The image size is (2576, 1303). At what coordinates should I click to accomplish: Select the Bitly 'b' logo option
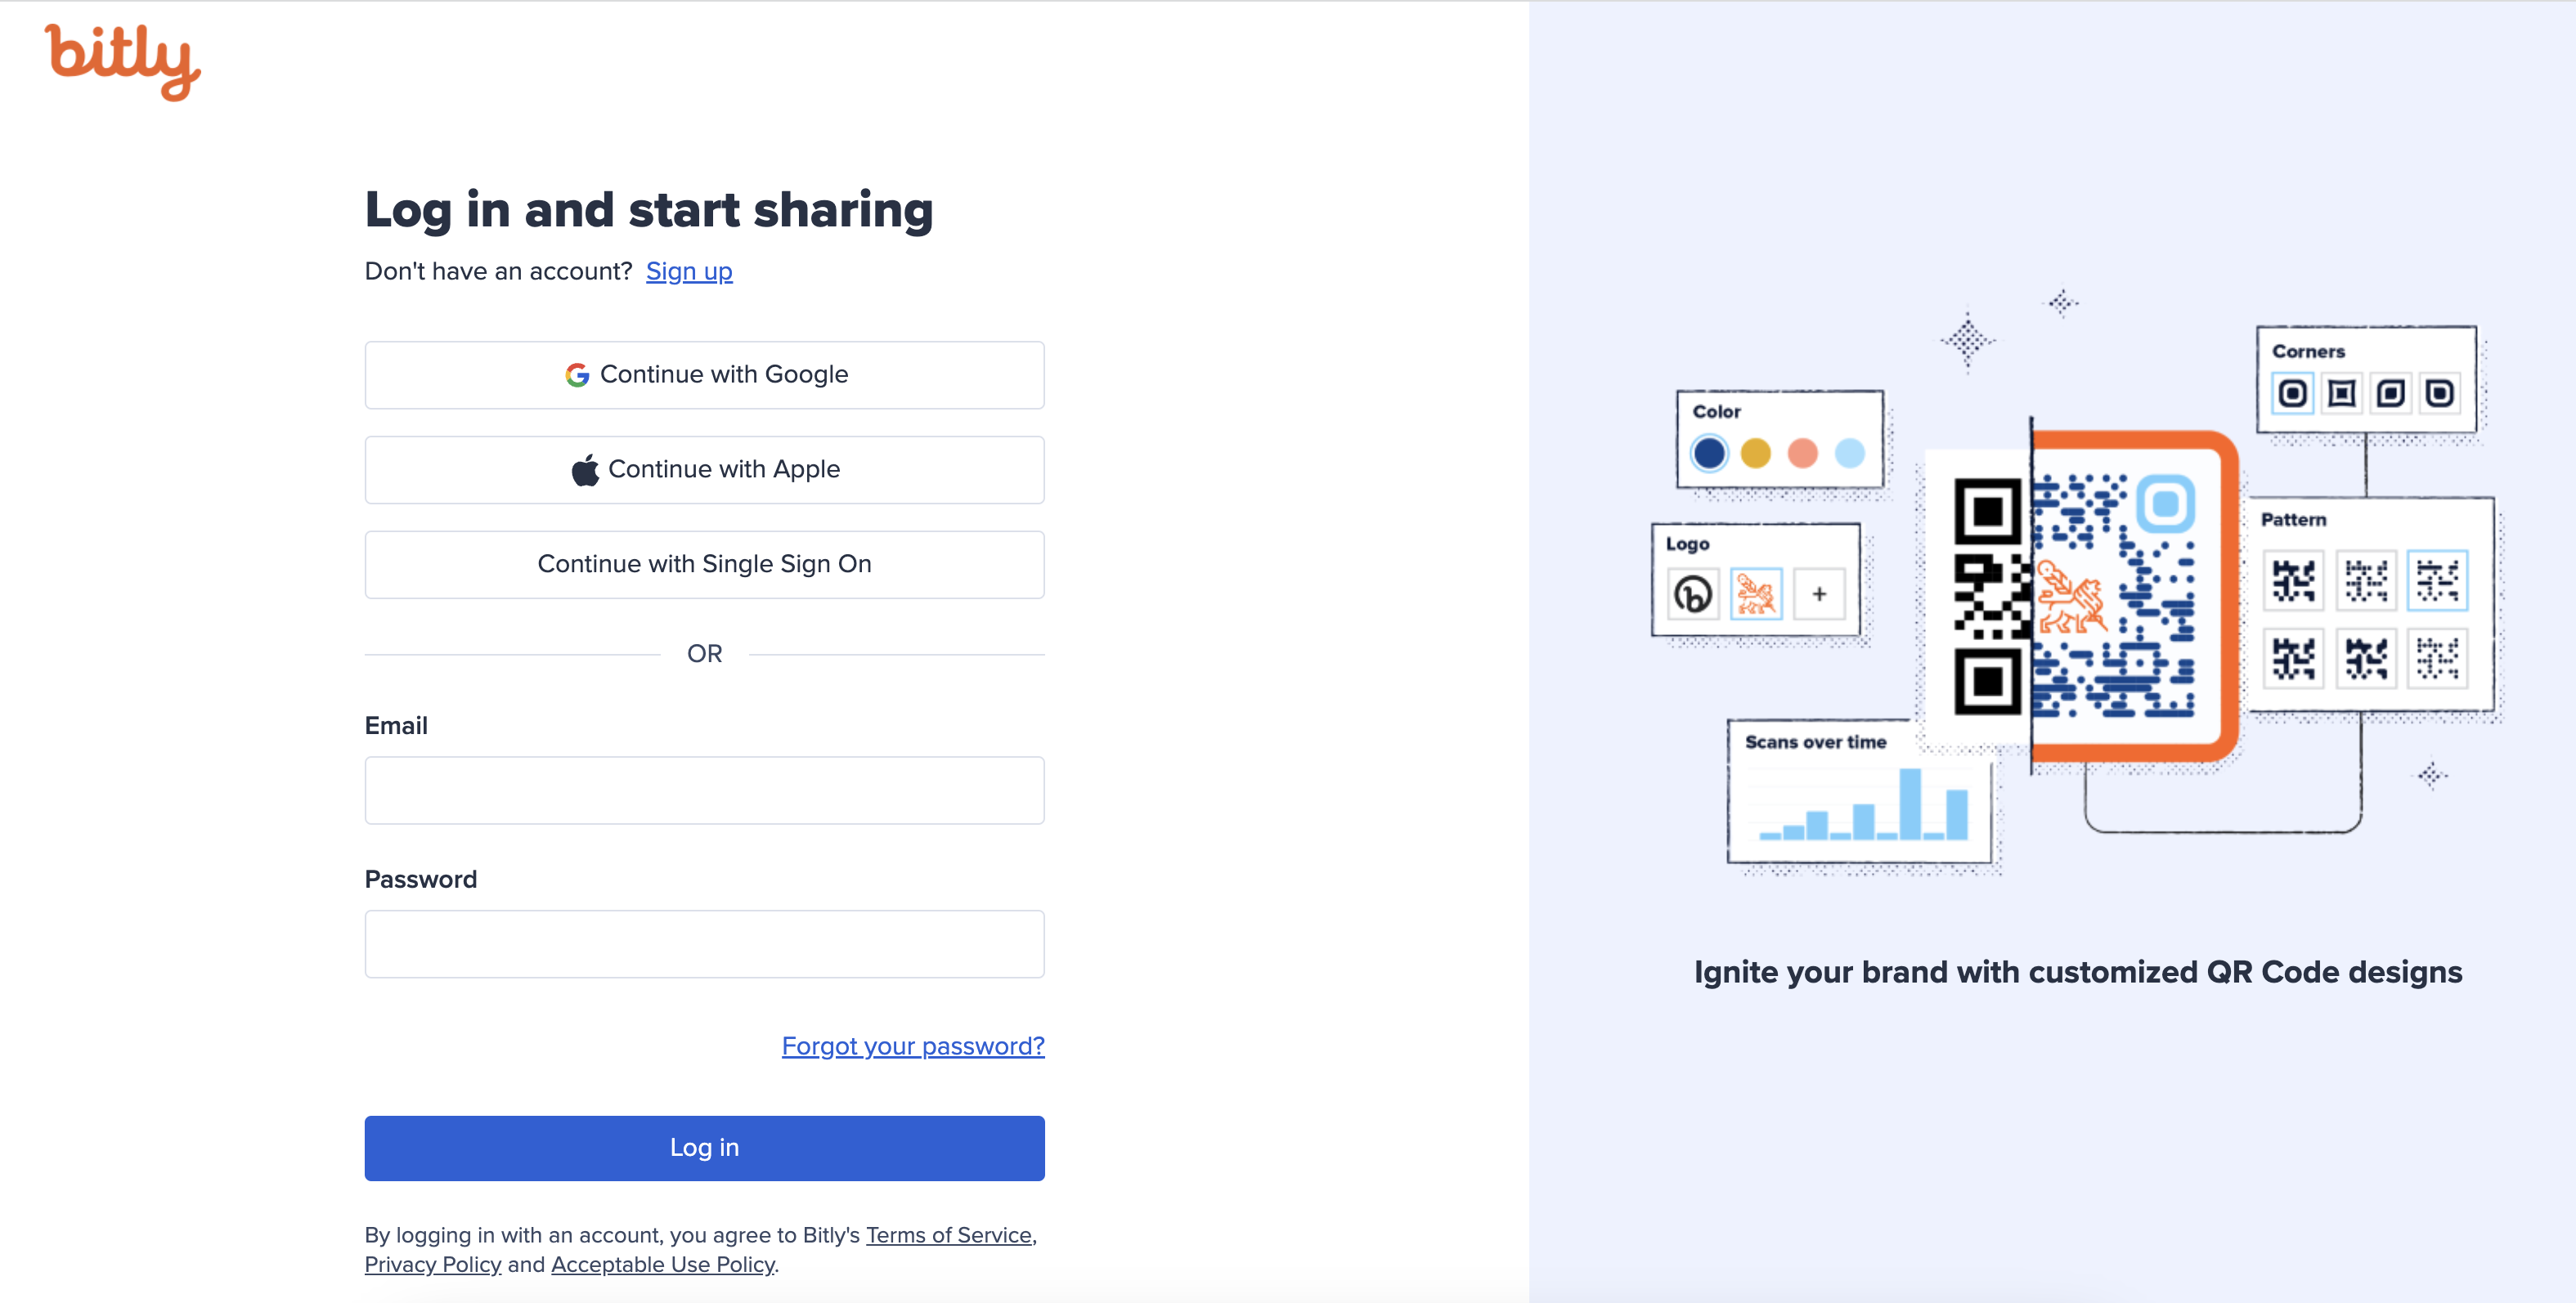coord(1692,594)
